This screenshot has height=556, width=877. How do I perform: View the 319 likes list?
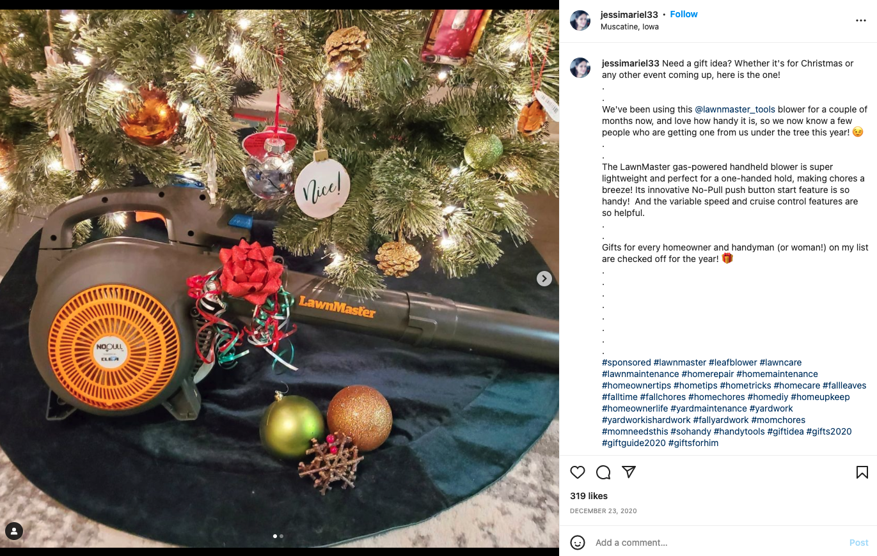click(589, 496)
